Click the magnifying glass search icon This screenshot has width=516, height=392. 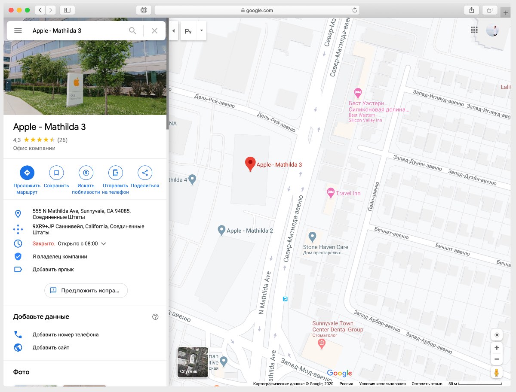(x=133, y=30)
